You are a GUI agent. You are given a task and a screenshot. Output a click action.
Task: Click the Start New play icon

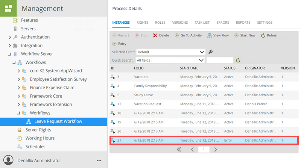[237, 35]
